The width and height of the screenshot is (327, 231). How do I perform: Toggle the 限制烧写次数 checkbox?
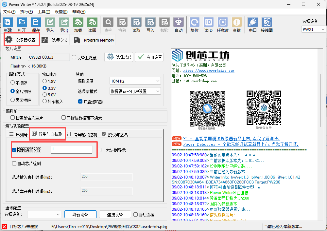pyautogui.click(x=14, y=150)
